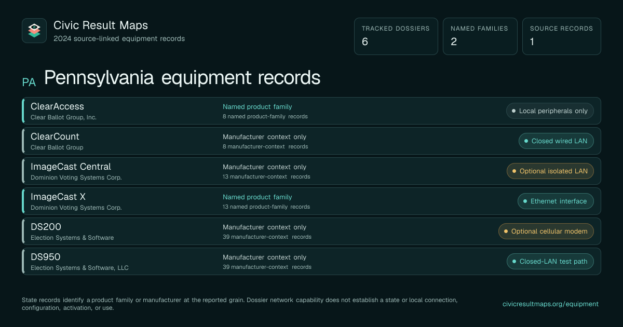Open the DS950 equipment record
The image size is (623, 327).
point(311,261)
